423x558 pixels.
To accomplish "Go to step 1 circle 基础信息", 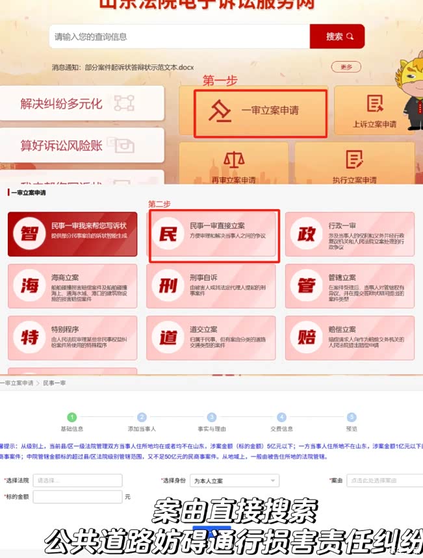I will coord(72,417).
